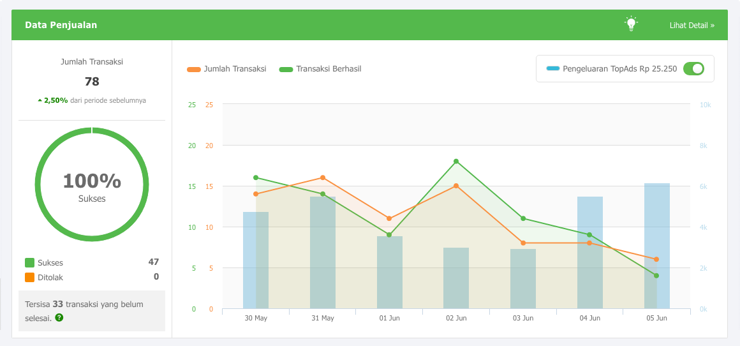This screenshot has height=346, width=740.
Task: Click the blue TopAds bar for 04 Jun
Action: [x=590, y=253]
